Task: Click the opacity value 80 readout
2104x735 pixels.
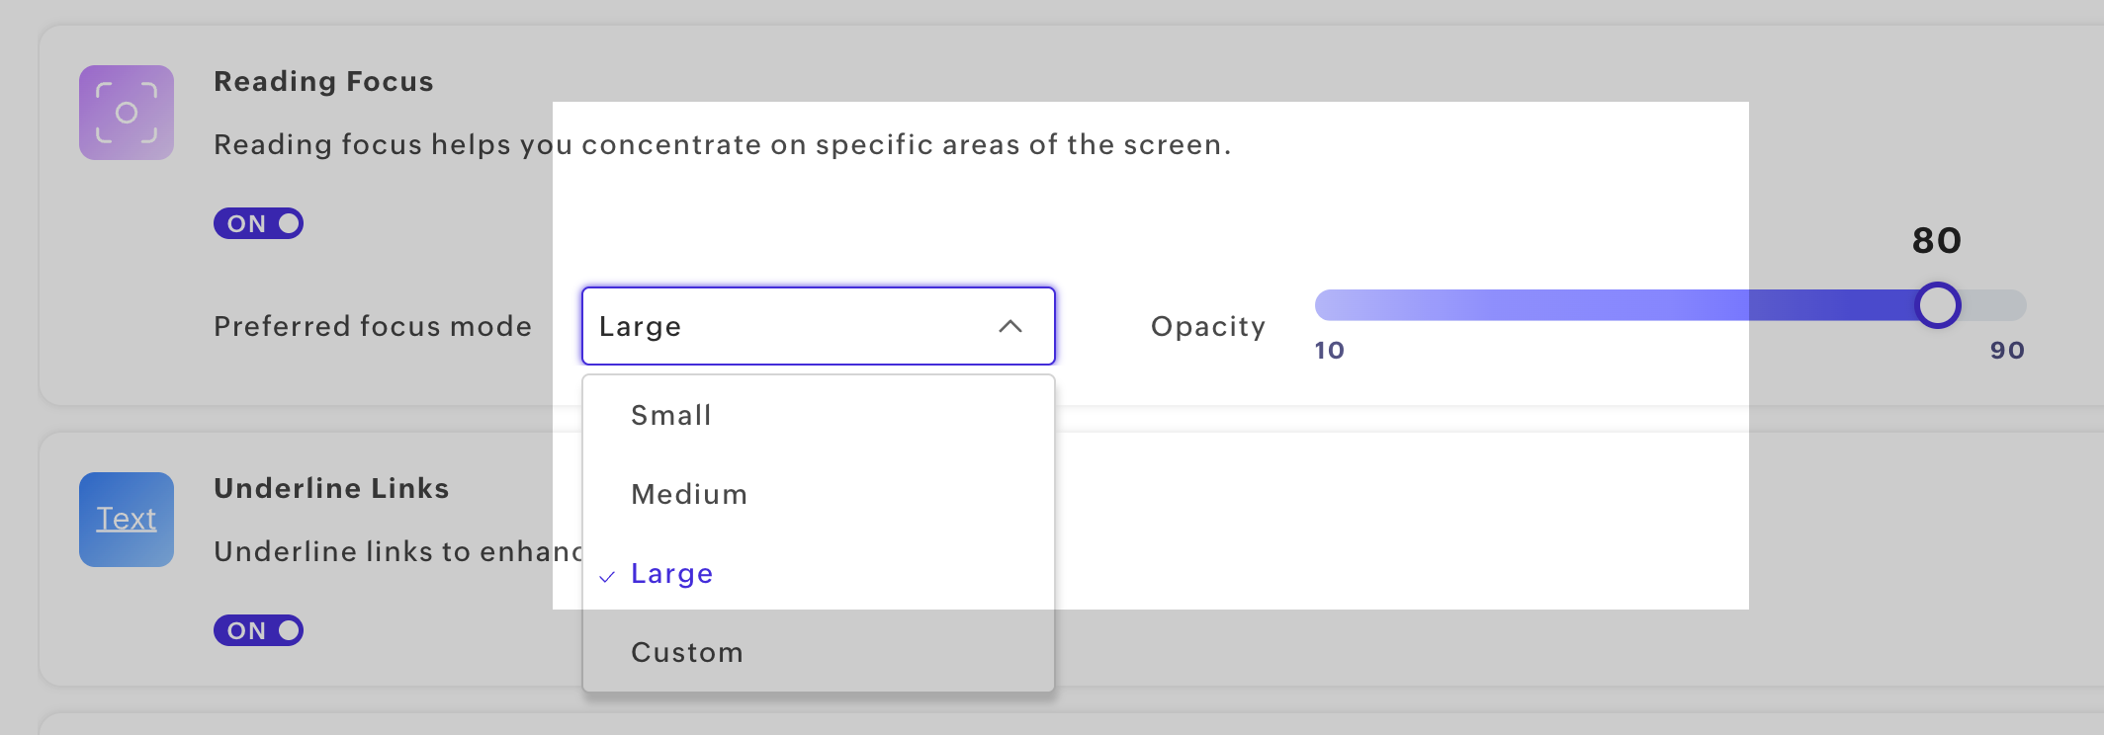Action: (1937, 240)
